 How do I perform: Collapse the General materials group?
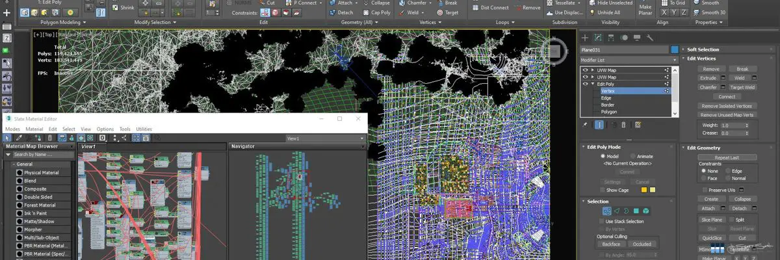pyautogui.click(x=12, y=164)
